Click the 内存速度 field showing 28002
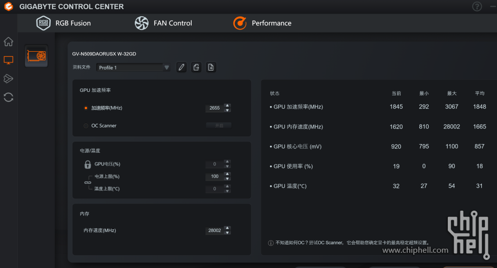Viewport: 497px width, 268px height. (x=215, y=230)
